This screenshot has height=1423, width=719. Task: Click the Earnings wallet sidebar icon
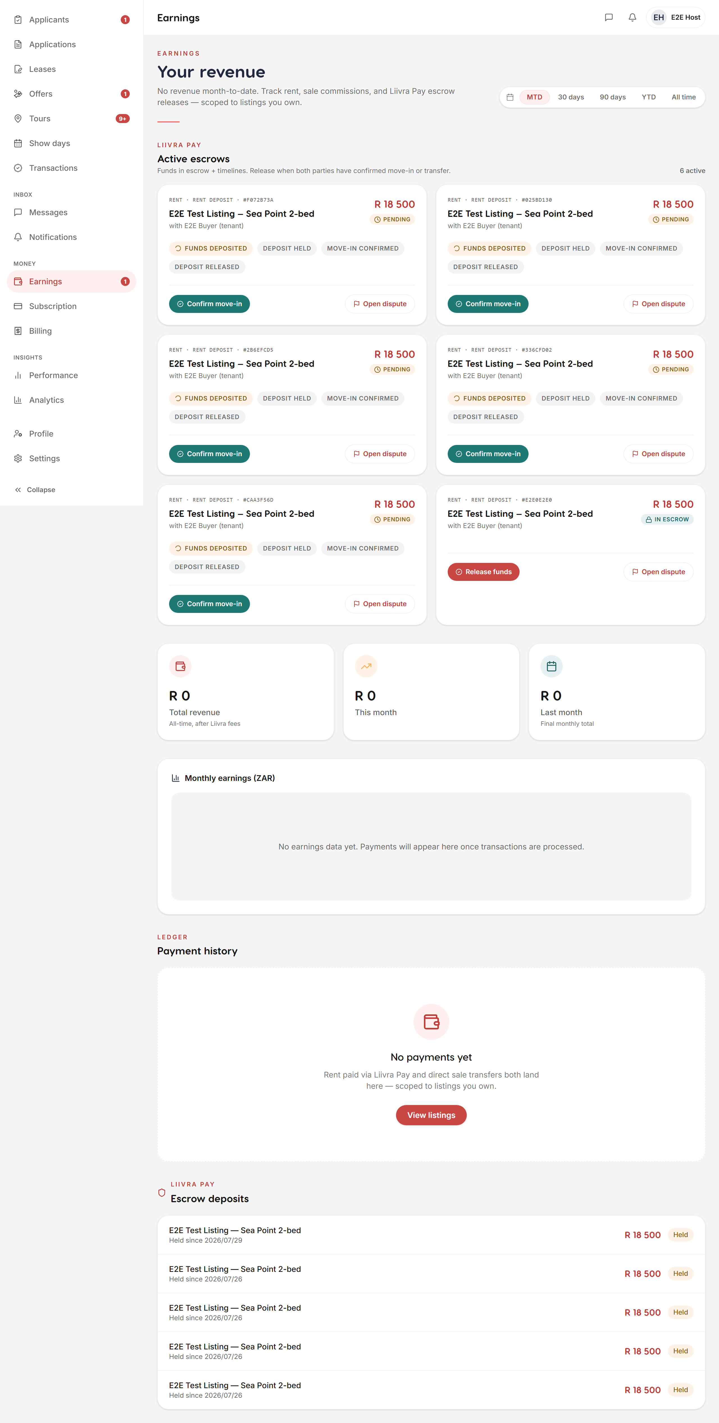[x=18, y=282]
